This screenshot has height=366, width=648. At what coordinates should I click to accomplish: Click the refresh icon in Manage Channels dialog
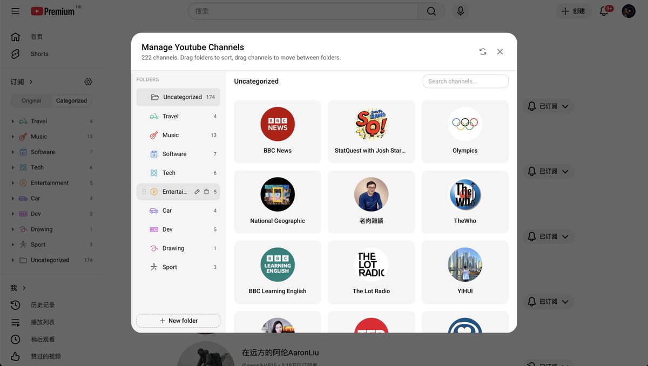[x=483, y=52]
